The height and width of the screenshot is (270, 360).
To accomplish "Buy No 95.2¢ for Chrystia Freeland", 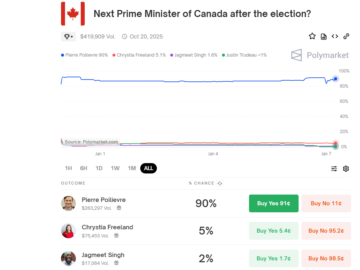I will pyautogui.click(x=326, y=231).
